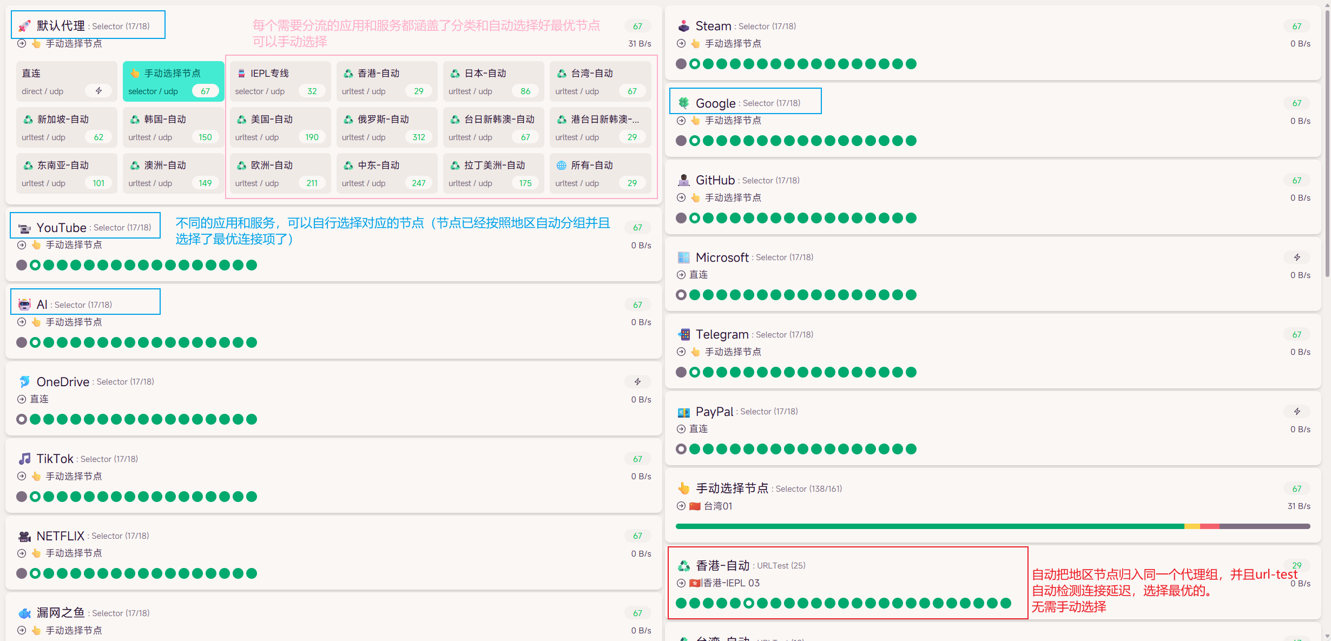Image resolution: width=1331 pixels, height=641 pixels.
Task: Click the selected ring dot in 香港-自动 group
Action: pos(749,603)
